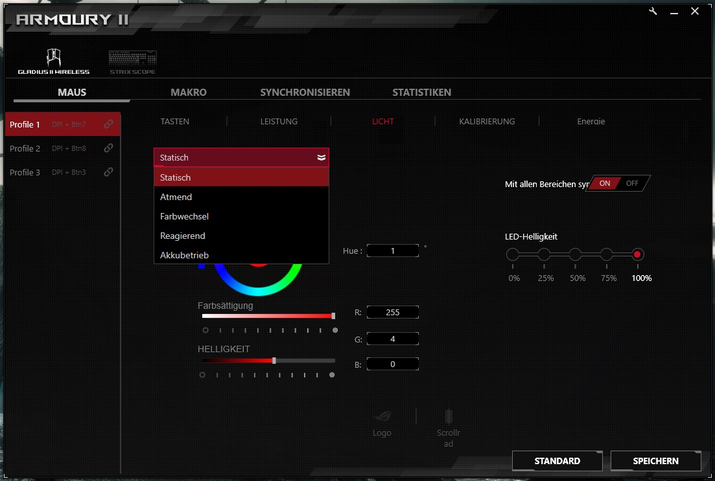Select the Scrollrad lighting zone

(x=448, y=421)
